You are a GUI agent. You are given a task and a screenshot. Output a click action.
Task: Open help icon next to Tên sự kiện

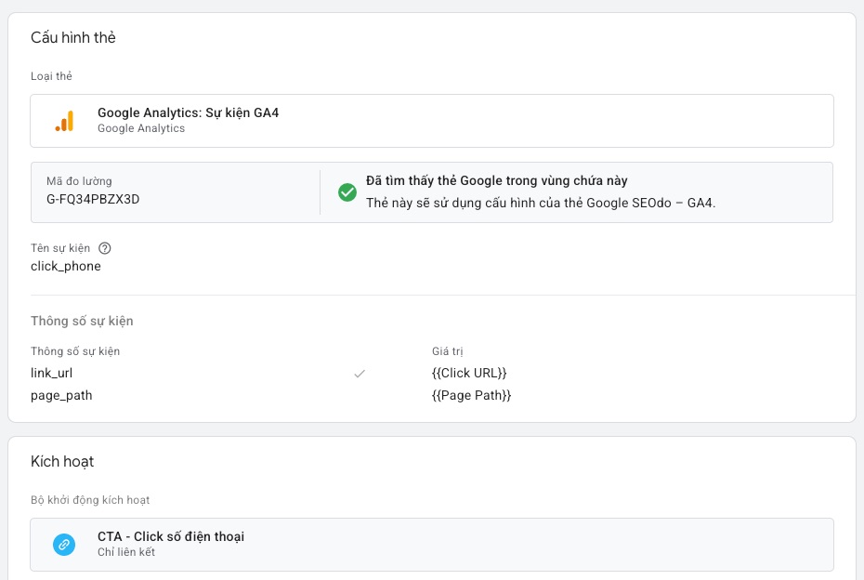(x=105, y=248)
